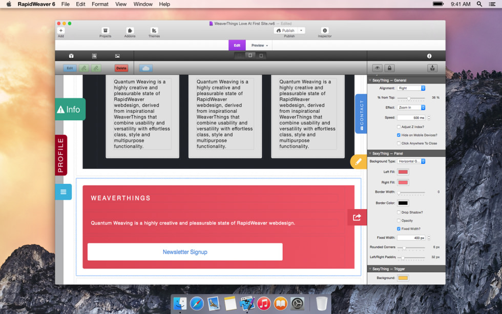The width and height of the screenshot is (502, 314).
Task: Open the Preview mode dropdown
Action: pos(260,46)
